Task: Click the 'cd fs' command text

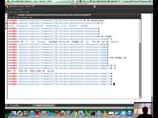Action: 113,66
